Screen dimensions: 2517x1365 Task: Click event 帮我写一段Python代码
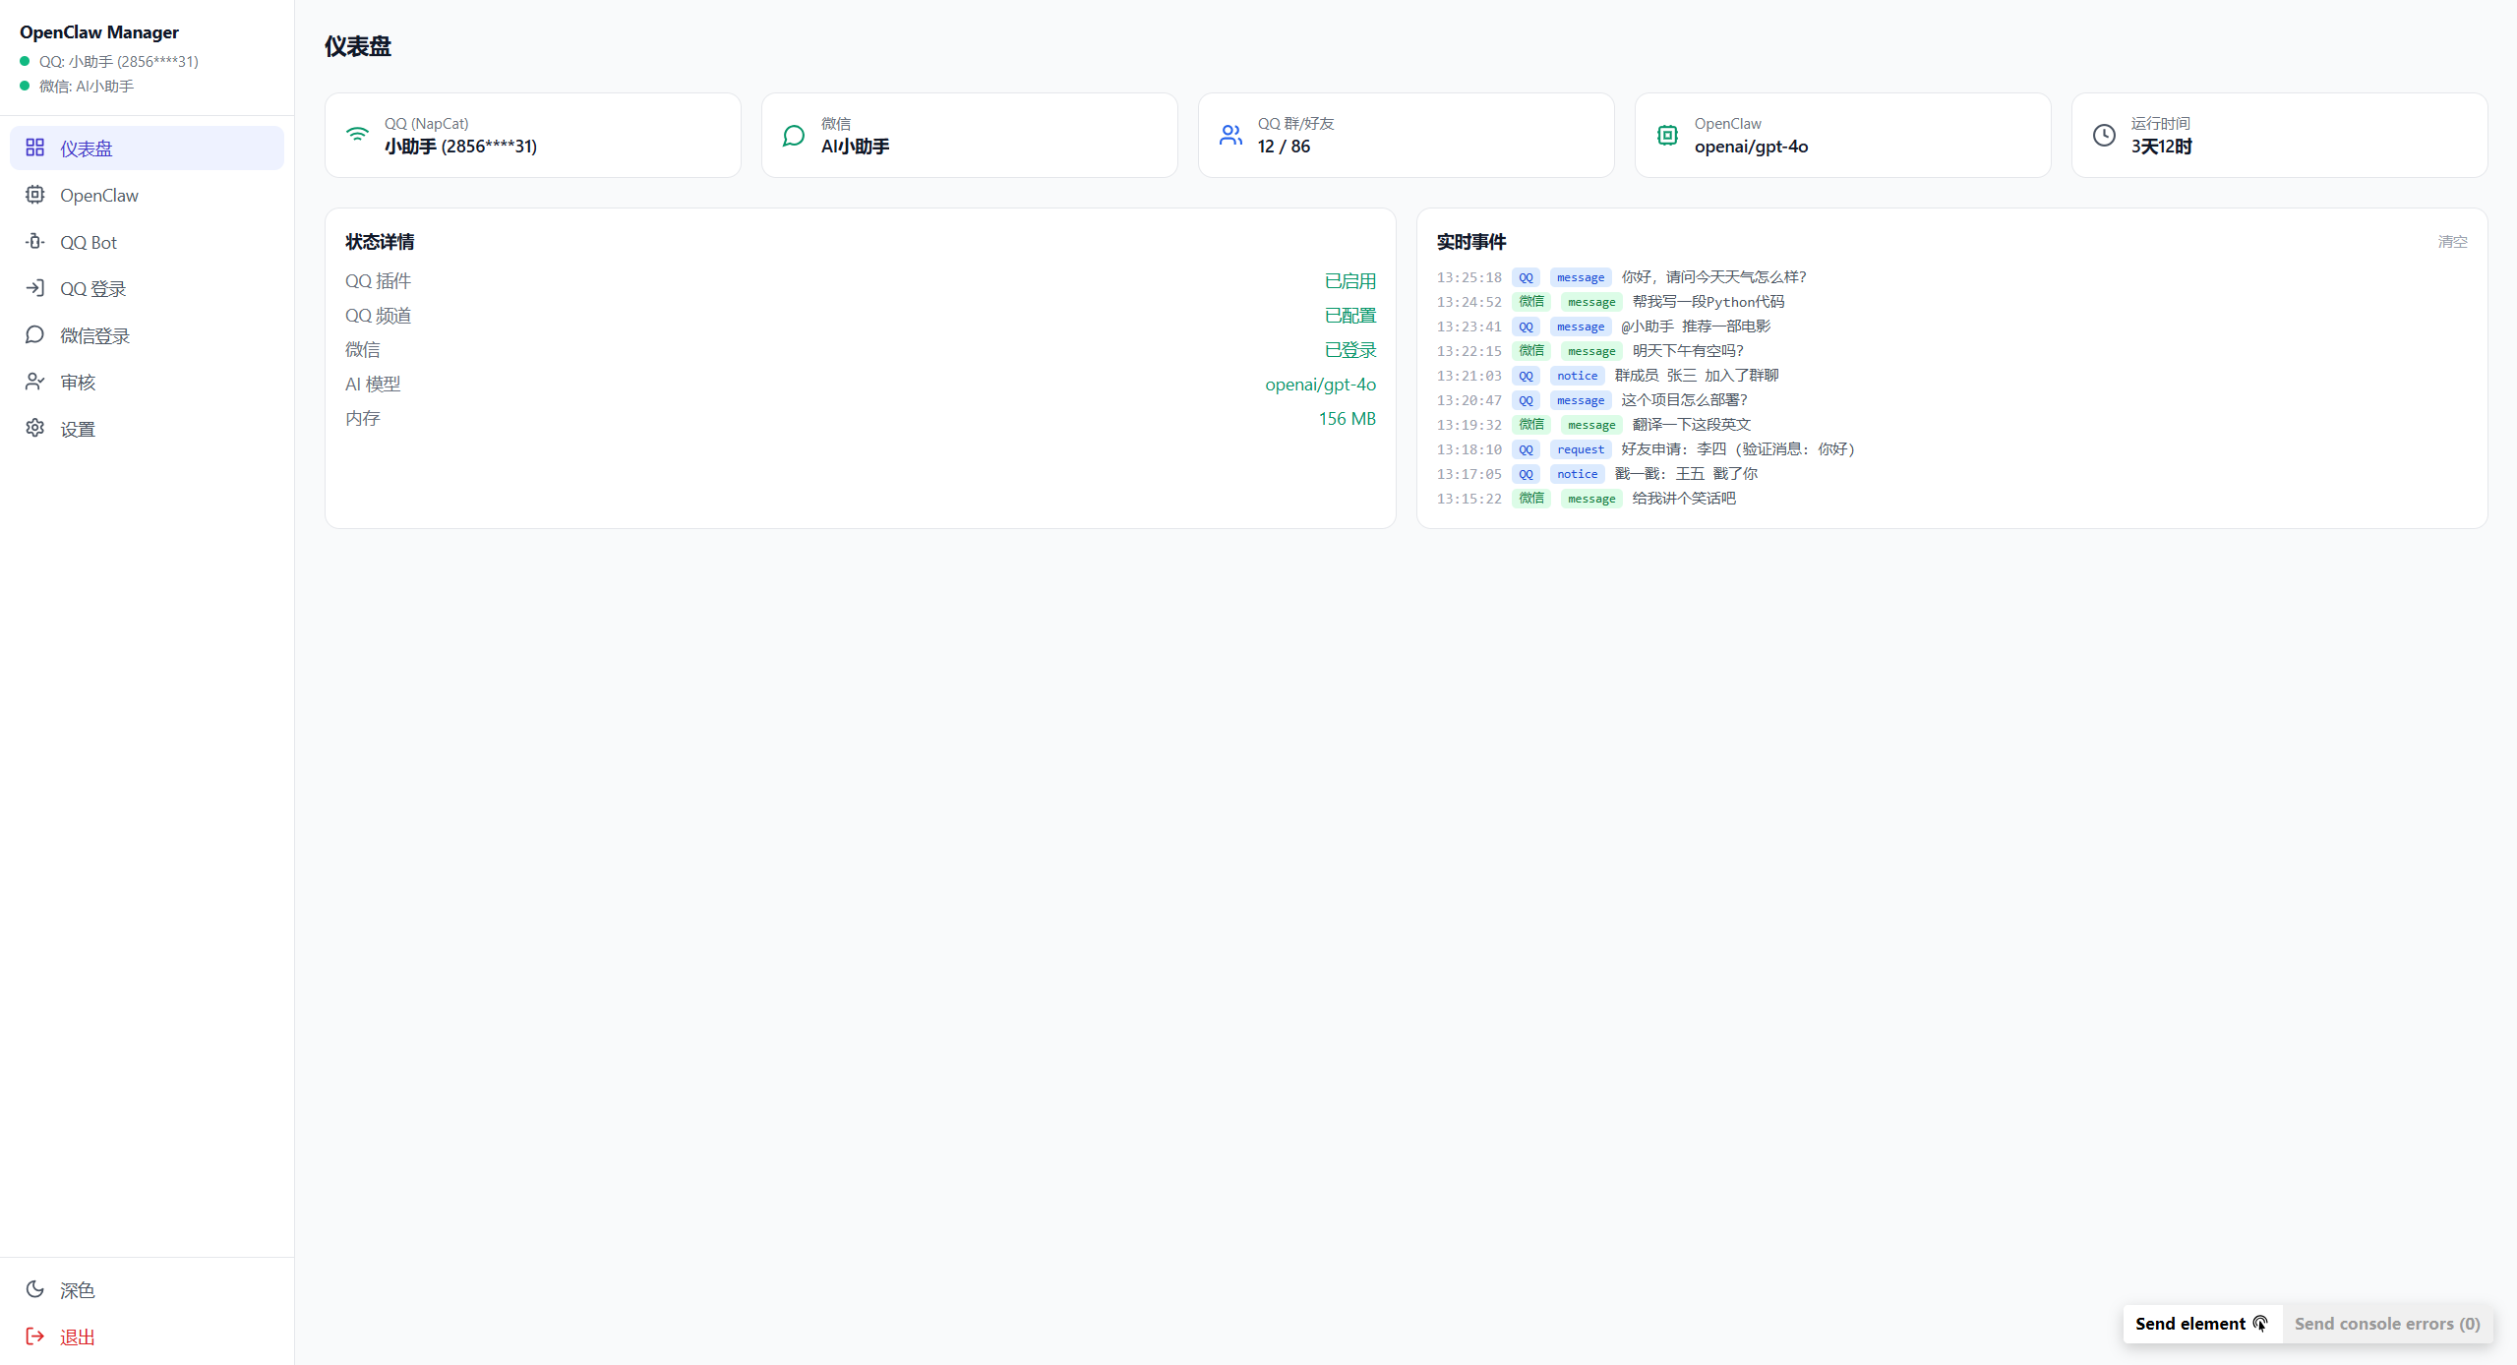(x=1708, y=302)
